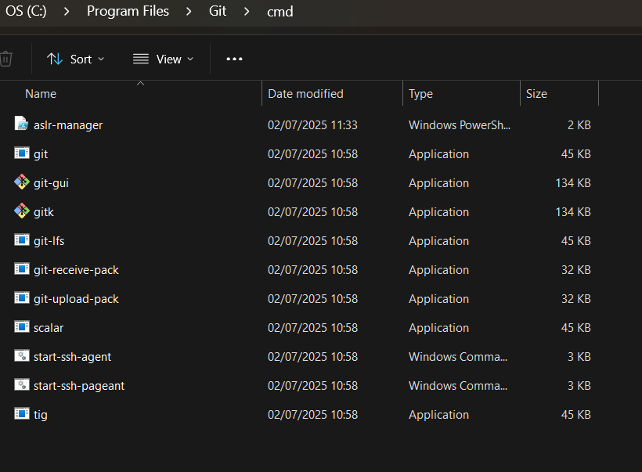Select the git-lfs file name

pos(49,241)
